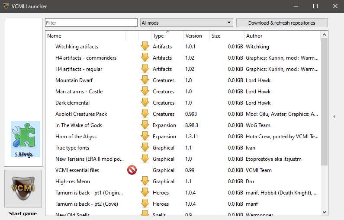Select Tarnum is back - pt2 (Cove) row
The image size is (344, 220).
coord(87,204)
